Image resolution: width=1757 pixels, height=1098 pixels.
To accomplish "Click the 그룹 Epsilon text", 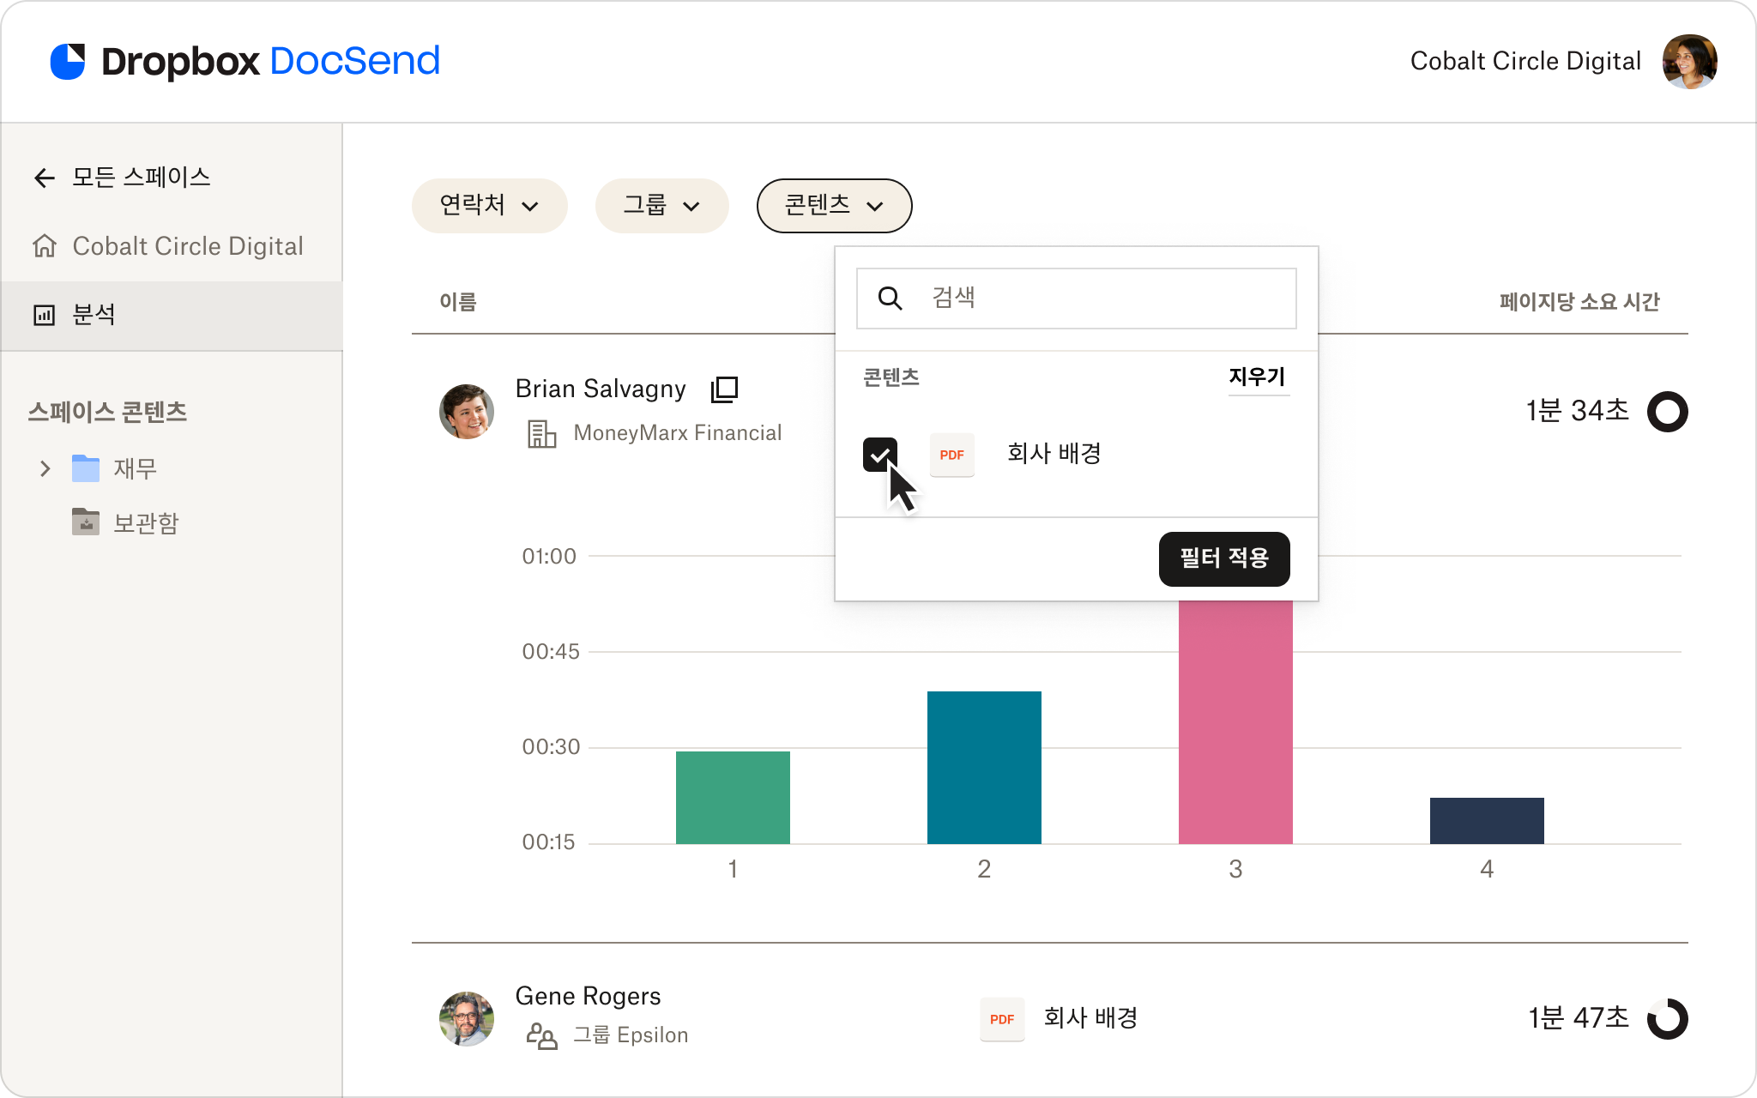I will coord(631,1035).
